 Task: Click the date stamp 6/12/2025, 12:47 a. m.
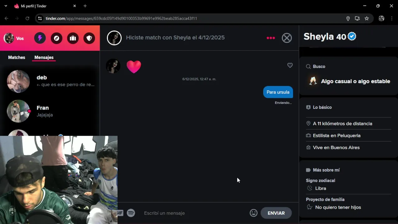[199, 79]
